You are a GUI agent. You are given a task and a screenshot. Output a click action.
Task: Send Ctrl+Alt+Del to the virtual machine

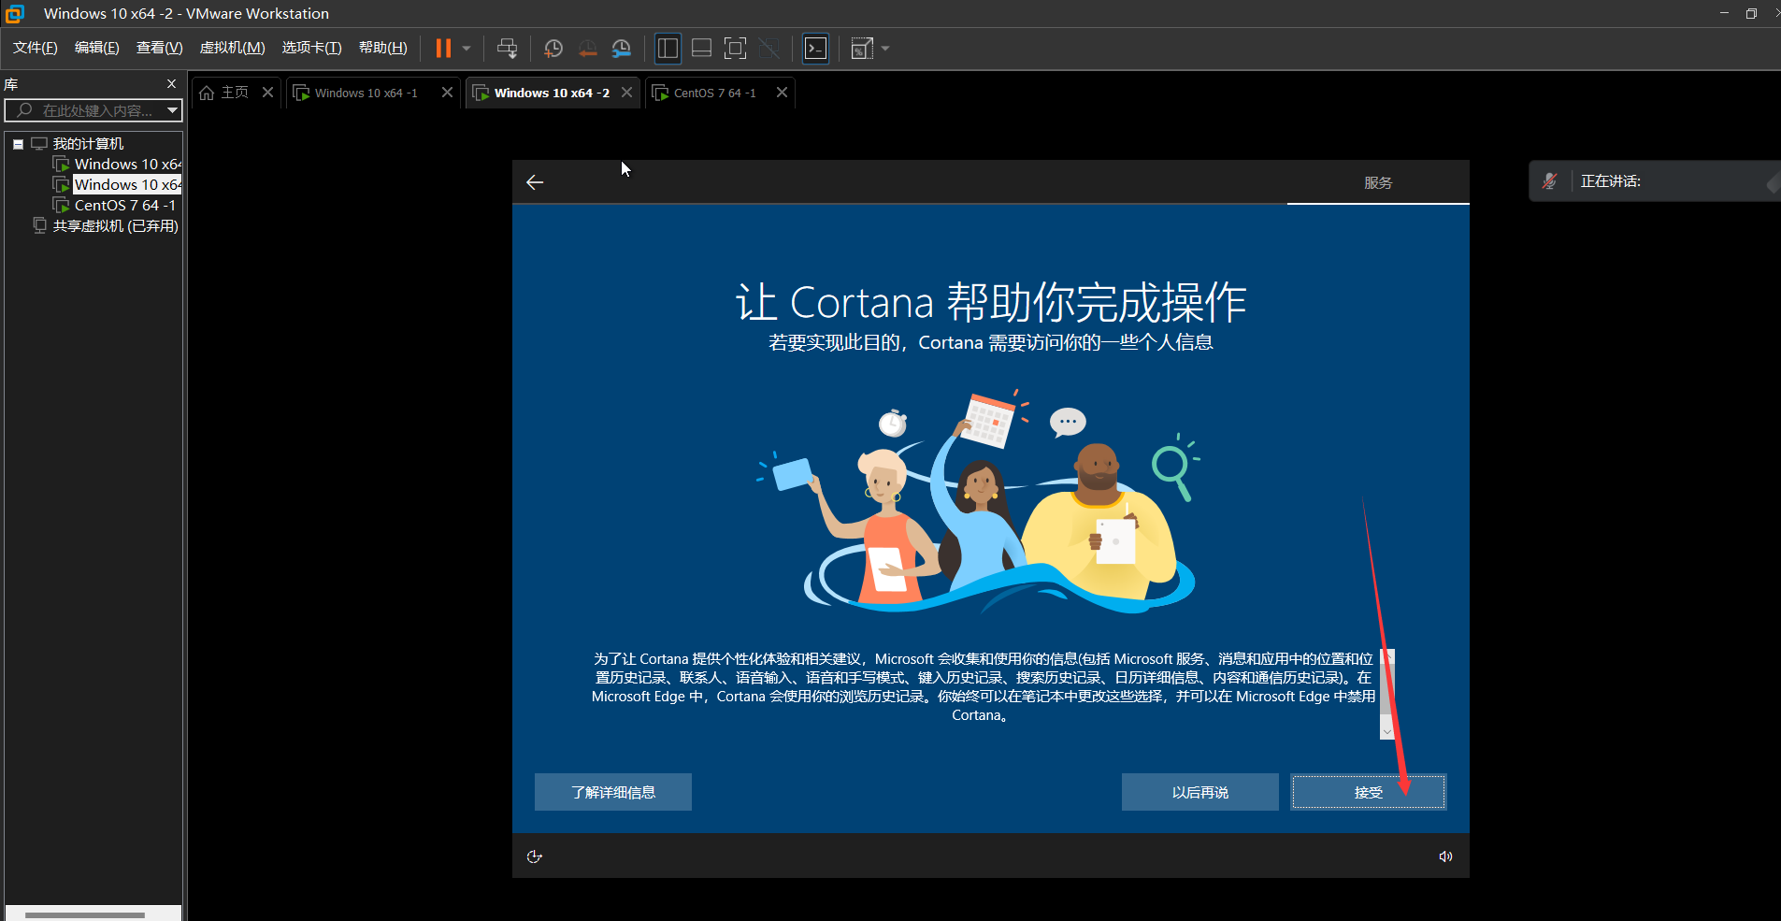pyautogui.click(x=507, y=49)
